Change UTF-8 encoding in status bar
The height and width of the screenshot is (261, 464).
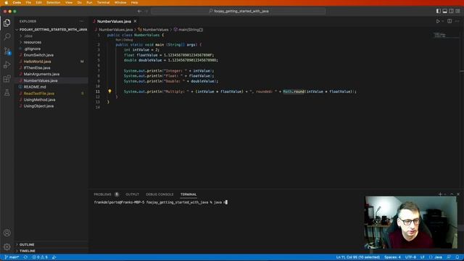[x=410, y=257]
